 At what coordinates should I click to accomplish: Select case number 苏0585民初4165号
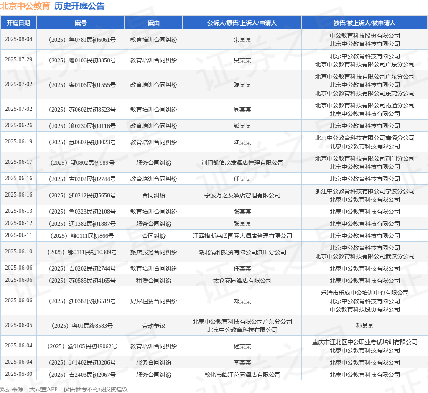[x=82, y=281]
